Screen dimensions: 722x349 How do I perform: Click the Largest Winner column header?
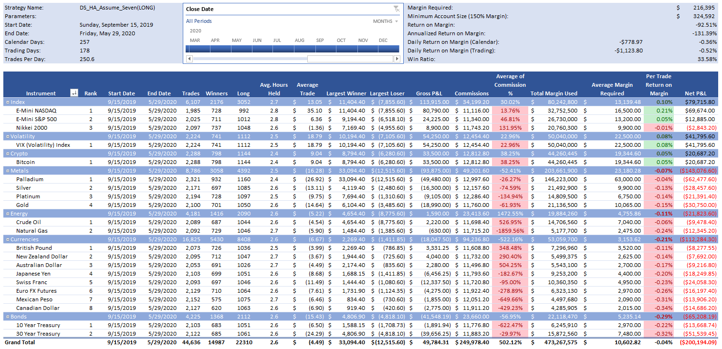tap(346, 93)
